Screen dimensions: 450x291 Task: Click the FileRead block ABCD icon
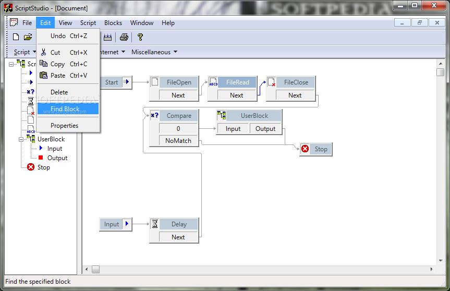tap(213, 82)
